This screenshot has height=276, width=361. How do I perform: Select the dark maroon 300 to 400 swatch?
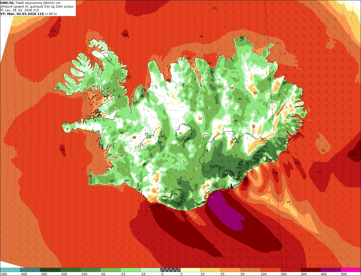tap(311, 270)
